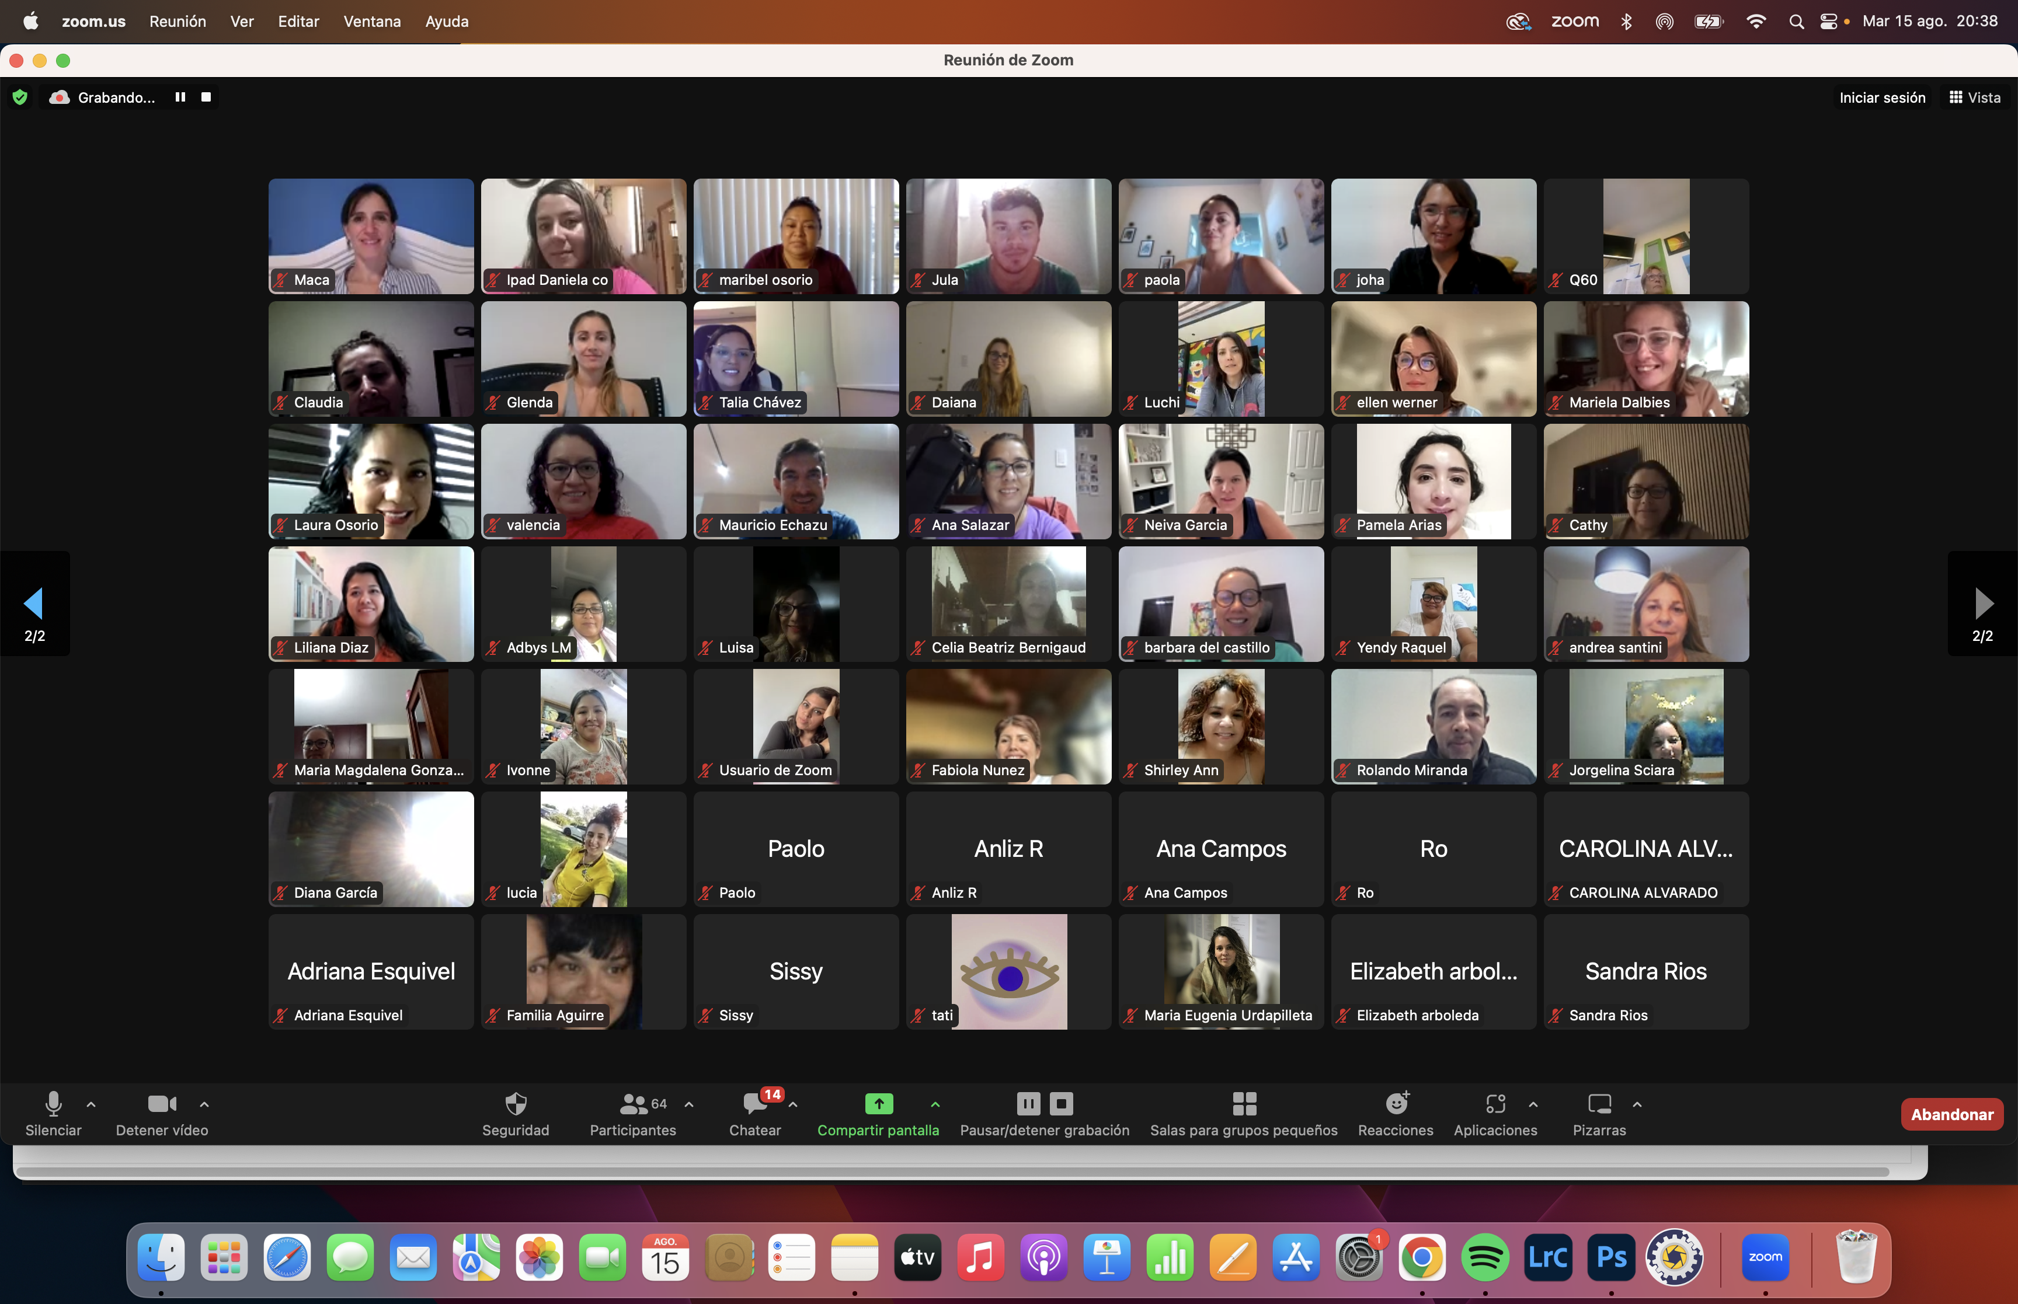This screenshot has width=2018, height=1304.
Task: Expand share options arrow beside Compartir pantalla
Action: pyautogui.click(x=935, y=1104)
